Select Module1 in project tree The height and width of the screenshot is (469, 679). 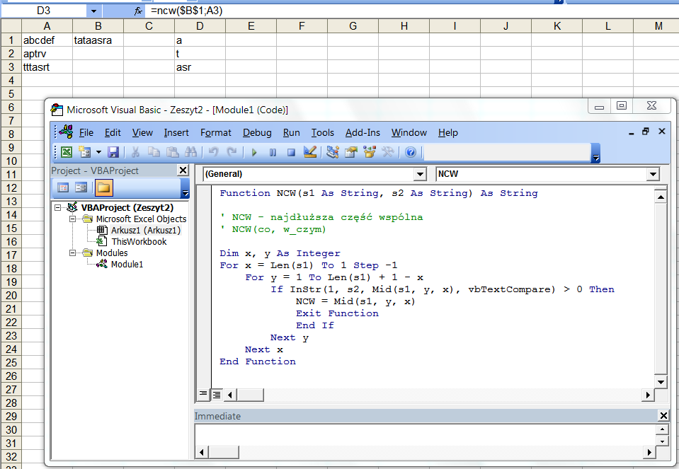coord(127,264)
